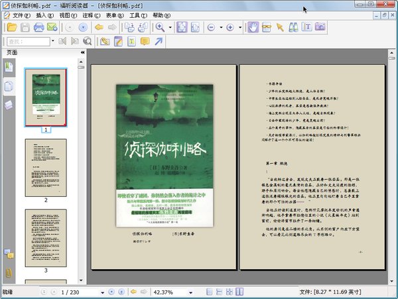This screenshot has width=398, height=299.
Task: Collapse the 页面 thumbnails panel
Action: click(x=82, y=52)
